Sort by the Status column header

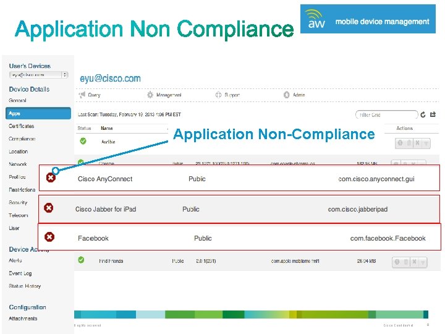point(84,129)
